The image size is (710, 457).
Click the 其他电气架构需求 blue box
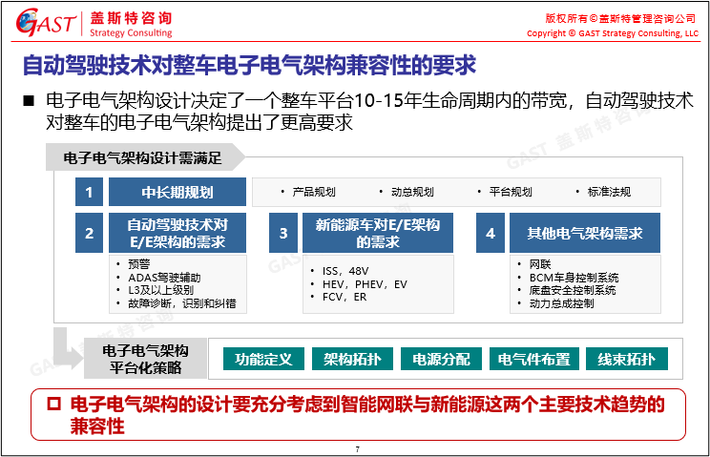coord(585,233)
